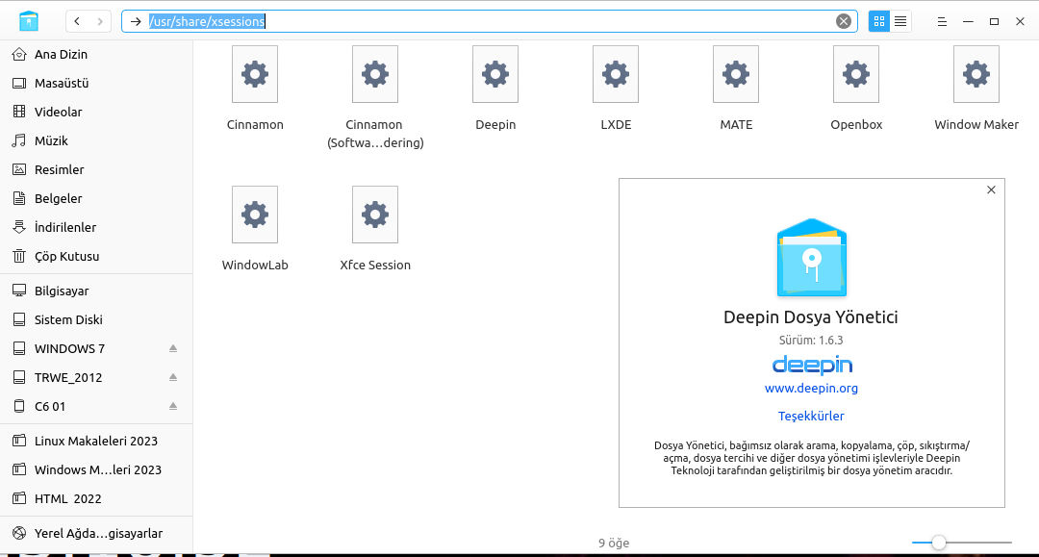
Task: Go forward to next folder
Action: coord(99,21)
